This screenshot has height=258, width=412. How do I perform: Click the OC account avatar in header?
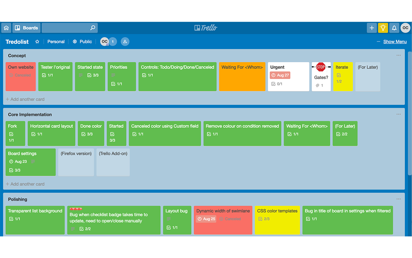point(405,28)
